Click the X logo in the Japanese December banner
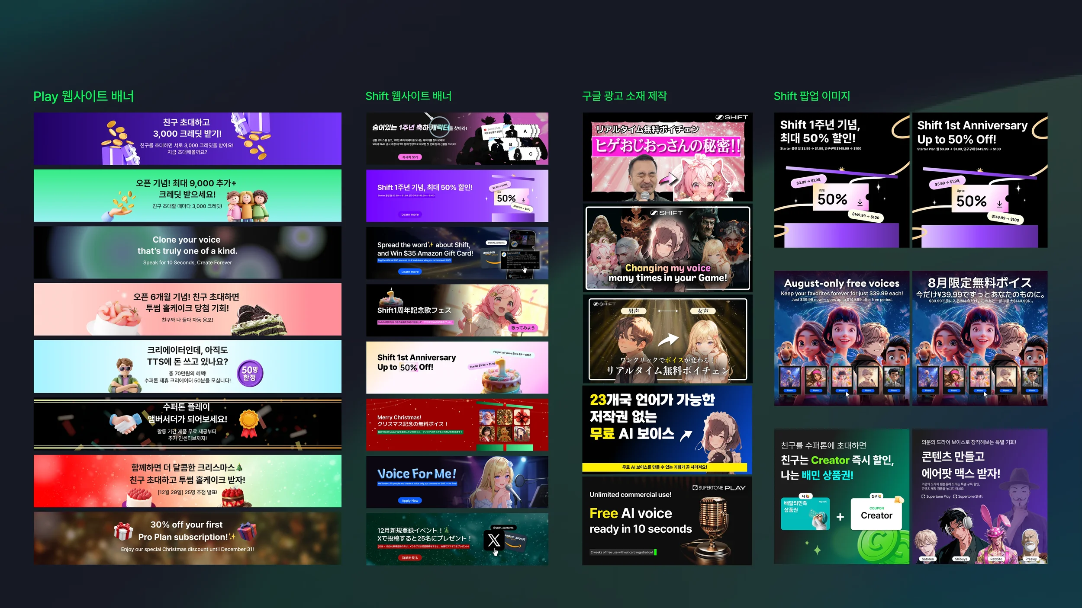Screen dimensions: 1082x608 click(x=493, y=540)
